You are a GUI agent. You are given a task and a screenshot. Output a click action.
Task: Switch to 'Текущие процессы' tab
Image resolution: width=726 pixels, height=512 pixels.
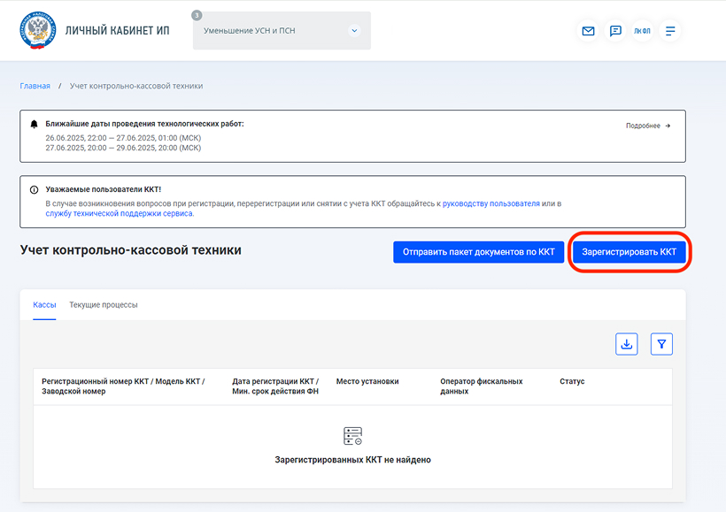104,305
